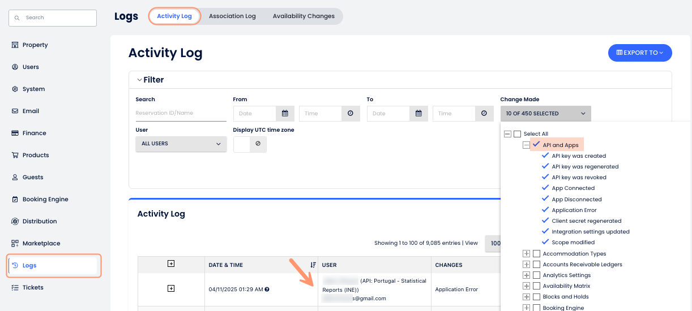The image size is (692, 311).
Task: Expand the Availability Matrix node
Action: (x=527, y=286)
